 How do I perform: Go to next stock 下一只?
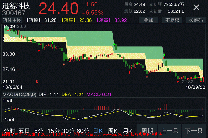pyautogui.click(x=194, y=131)
